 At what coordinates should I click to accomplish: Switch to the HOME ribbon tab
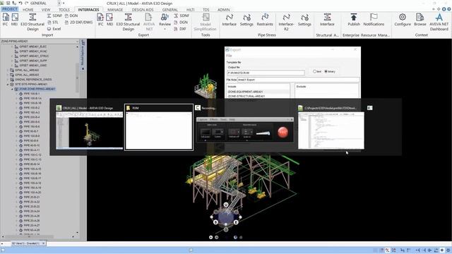click(x=28, y=9)
